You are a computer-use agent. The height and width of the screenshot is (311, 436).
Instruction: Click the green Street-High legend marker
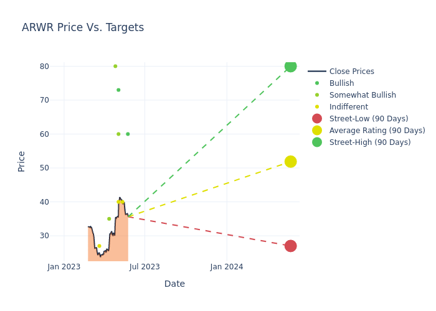317,142
